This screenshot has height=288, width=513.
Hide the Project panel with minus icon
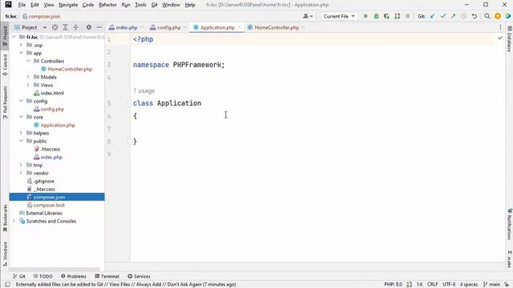click(99, 27)
